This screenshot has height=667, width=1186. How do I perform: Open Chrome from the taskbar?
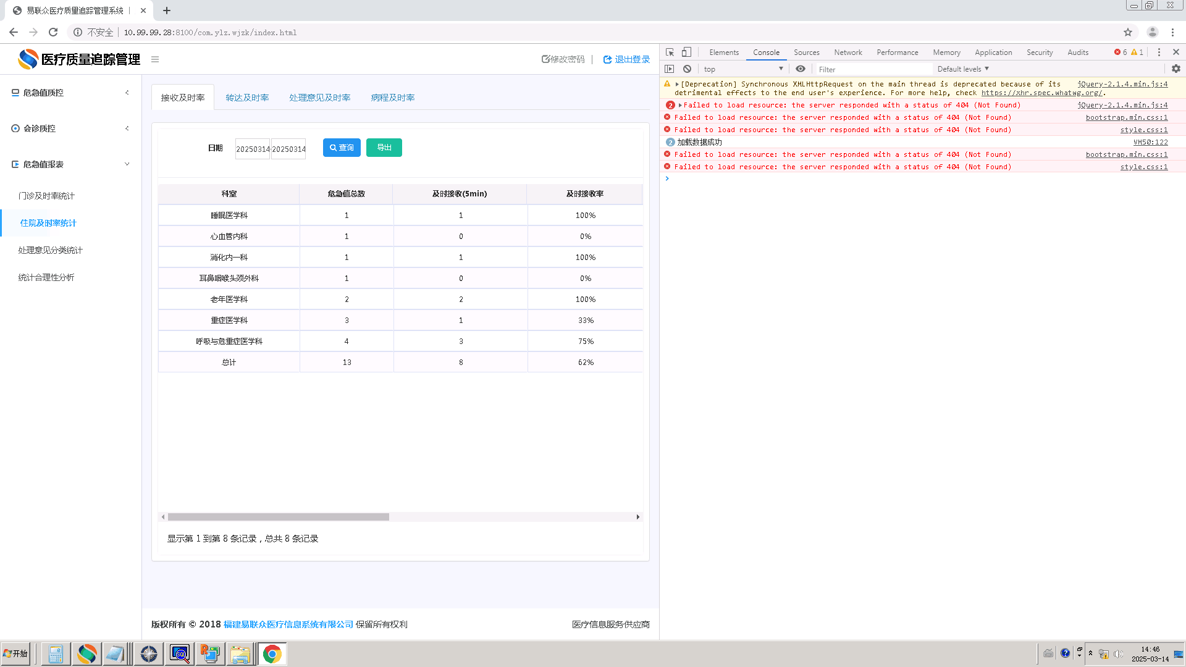pos(272,653)
